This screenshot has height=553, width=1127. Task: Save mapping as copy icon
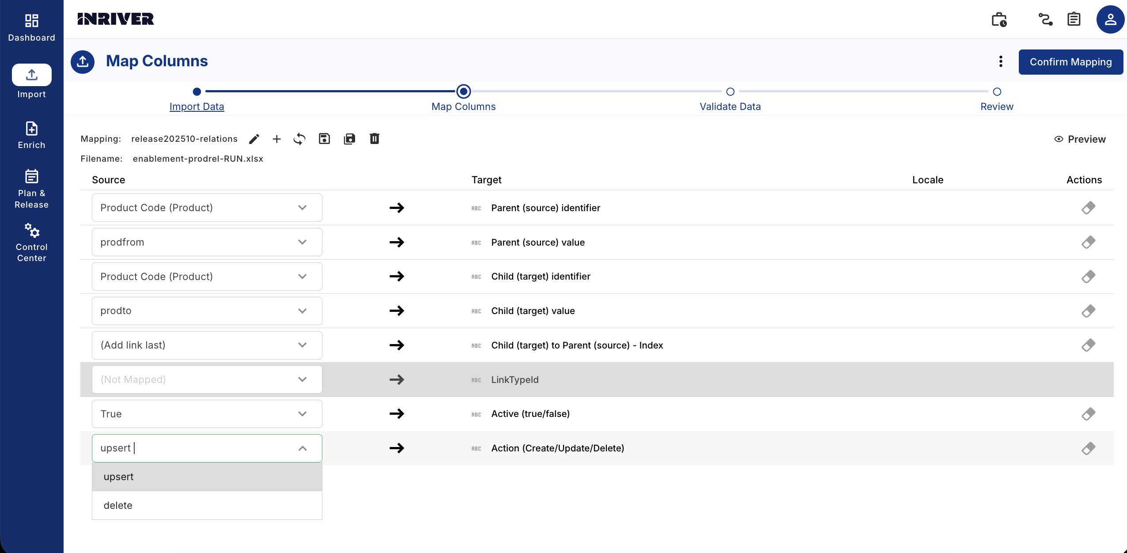point(349,139)
